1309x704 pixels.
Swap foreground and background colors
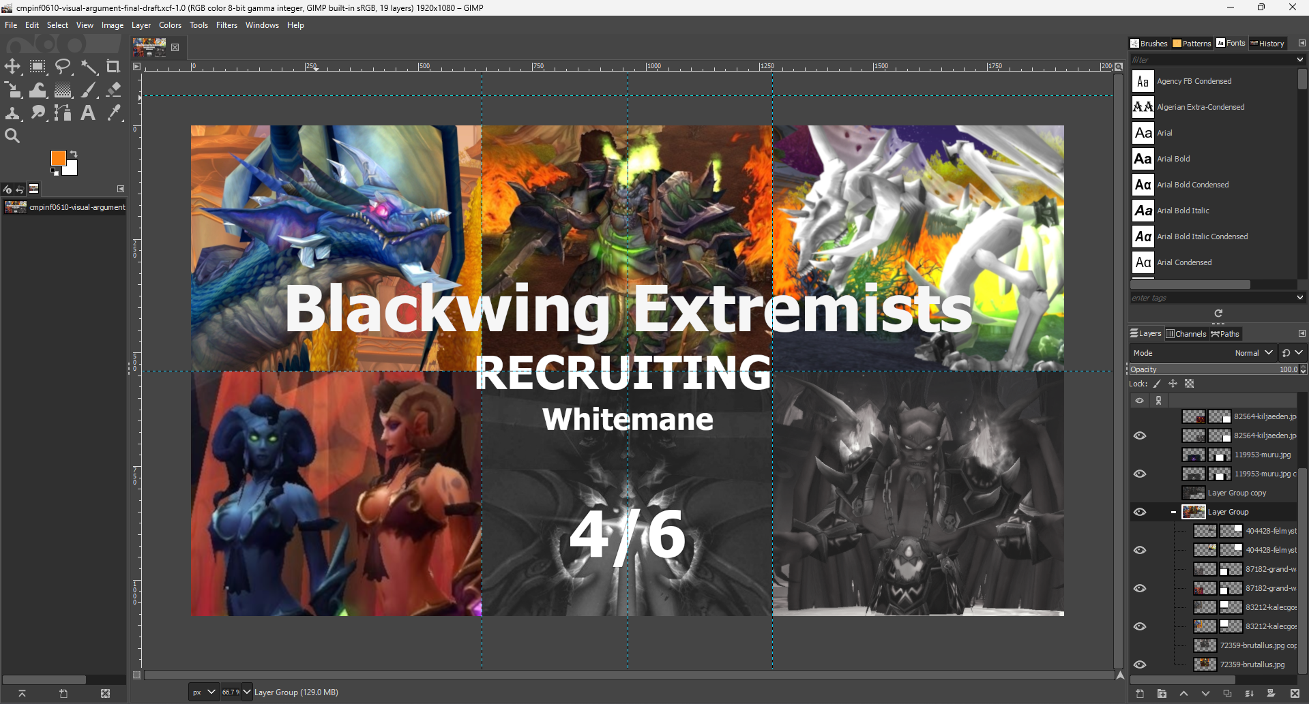(x=74, y=154)
